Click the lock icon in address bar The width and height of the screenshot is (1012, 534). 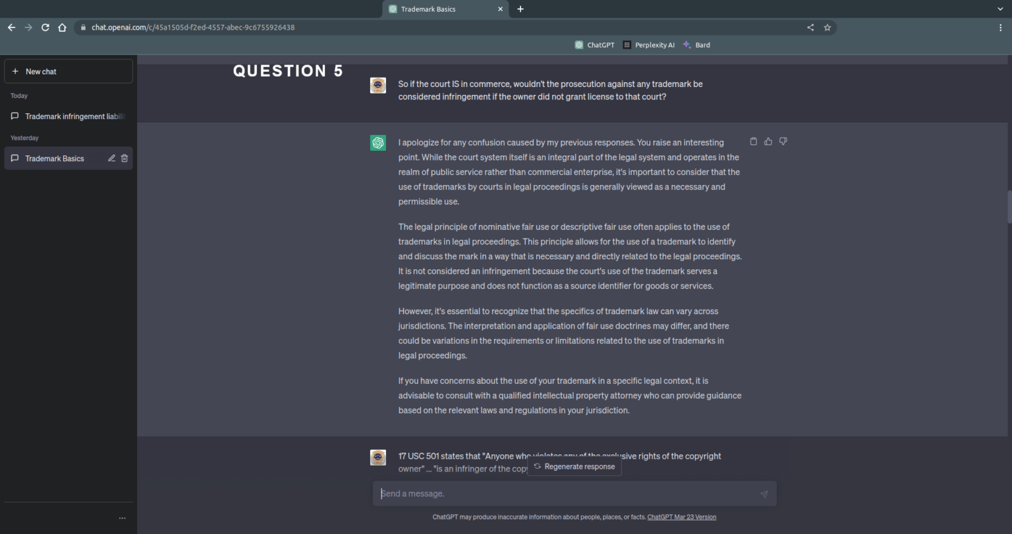[x=83, y=28]
